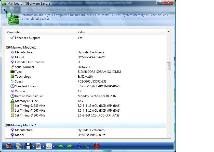Click the green triangle icon beside Memory DC Line
This screenshot has height=152, width=214.
12,101
